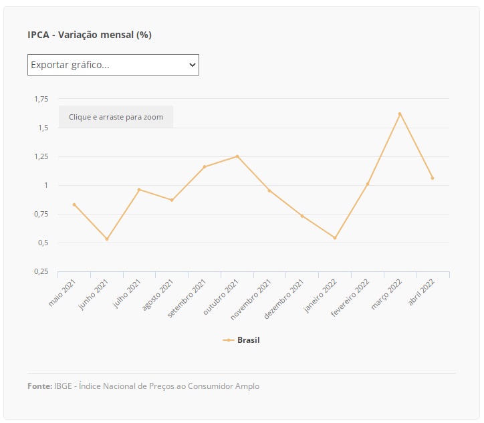Toggle the Brasil series legend label
The height and width of the screenshot is (423, 484).
click(x=248, y=340)
